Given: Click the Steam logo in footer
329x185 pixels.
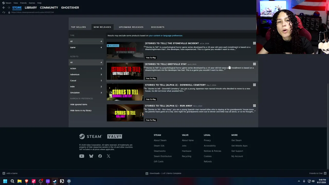Looking at the screenshot, I should [x=90, y=136].
